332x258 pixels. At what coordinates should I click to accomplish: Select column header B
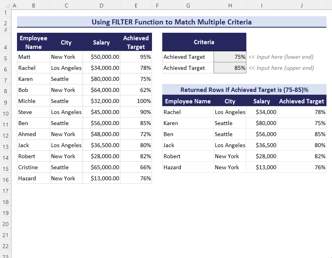click(34, 6)
